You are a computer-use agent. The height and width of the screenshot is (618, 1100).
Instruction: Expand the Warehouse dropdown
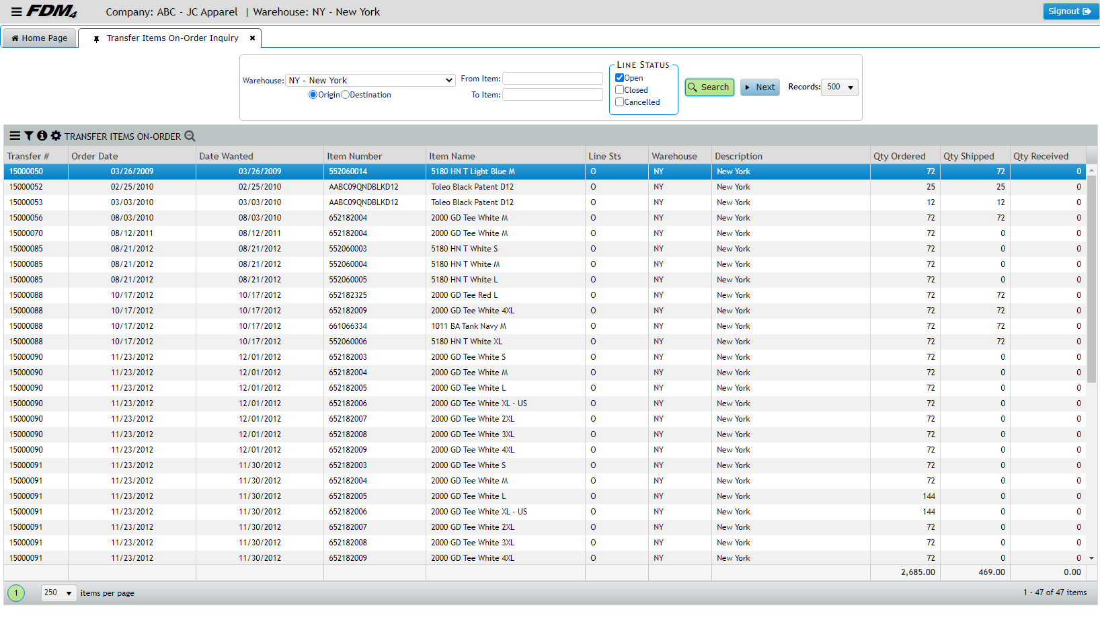click(x=370, y=81)
